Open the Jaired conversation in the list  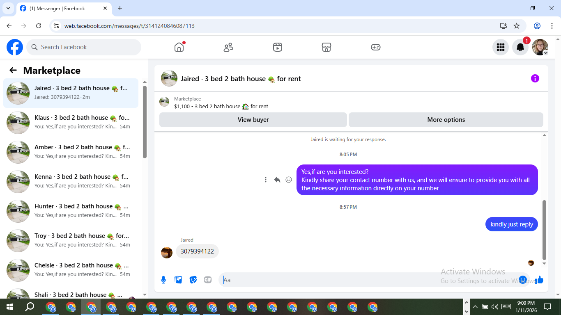(71, 93)
